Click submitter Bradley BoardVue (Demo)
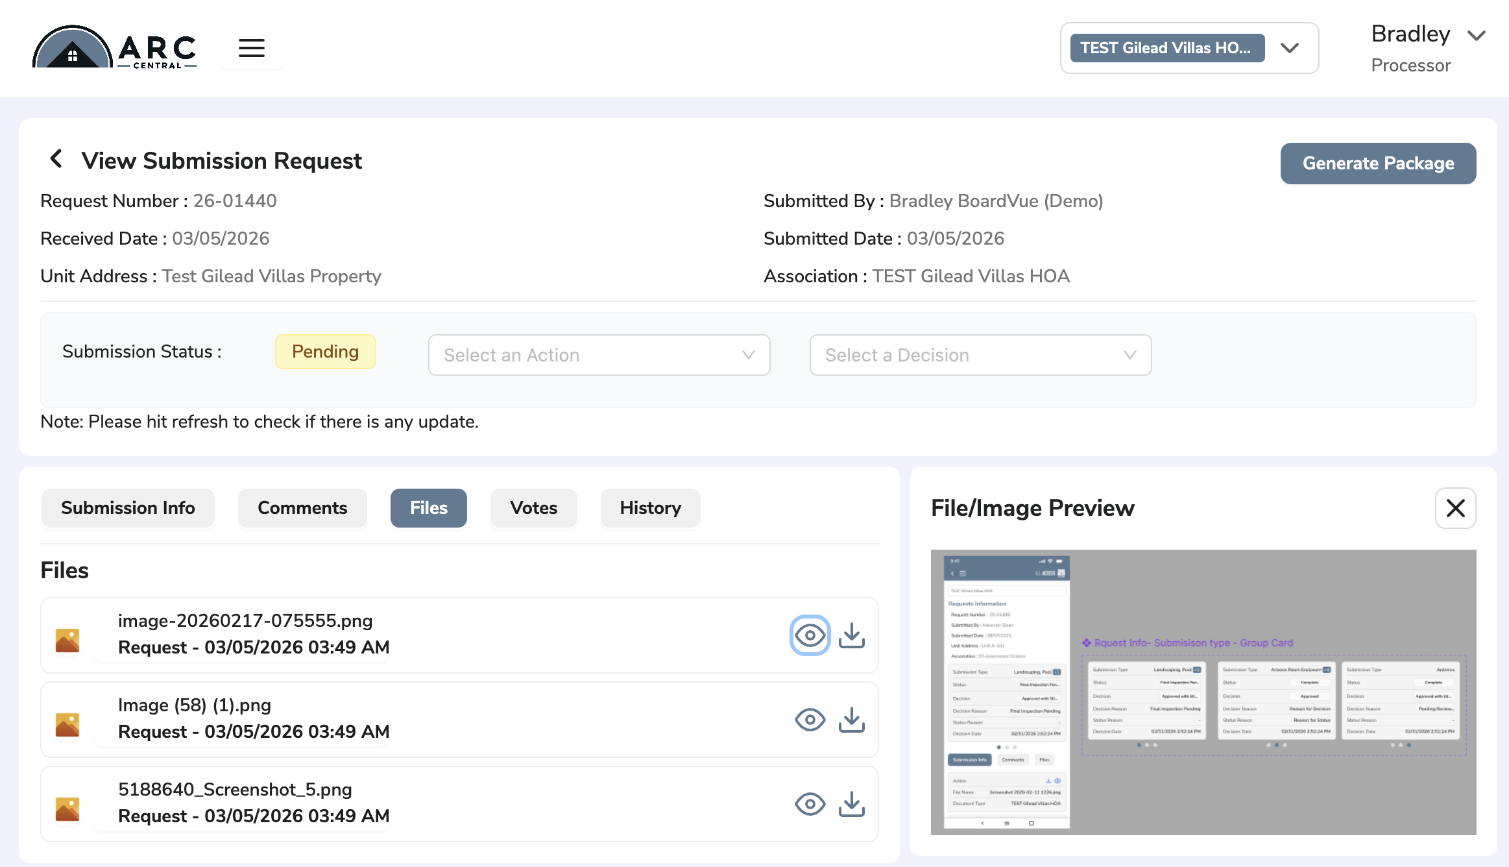 click(996, 201)
